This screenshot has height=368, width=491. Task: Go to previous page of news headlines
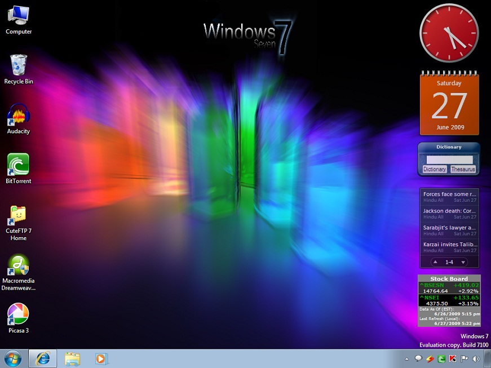click(435, 262)
